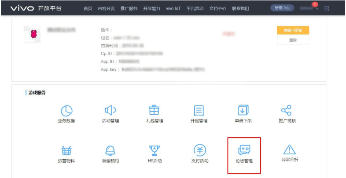This screenshot has width=346, height=178.
Task: Open the vivo IoT navigation item
Action: [x=173, y=9]
